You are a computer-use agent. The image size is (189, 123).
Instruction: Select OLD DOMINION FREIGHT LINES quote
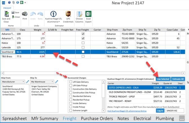pyautogui.click(x=146, y=92)
